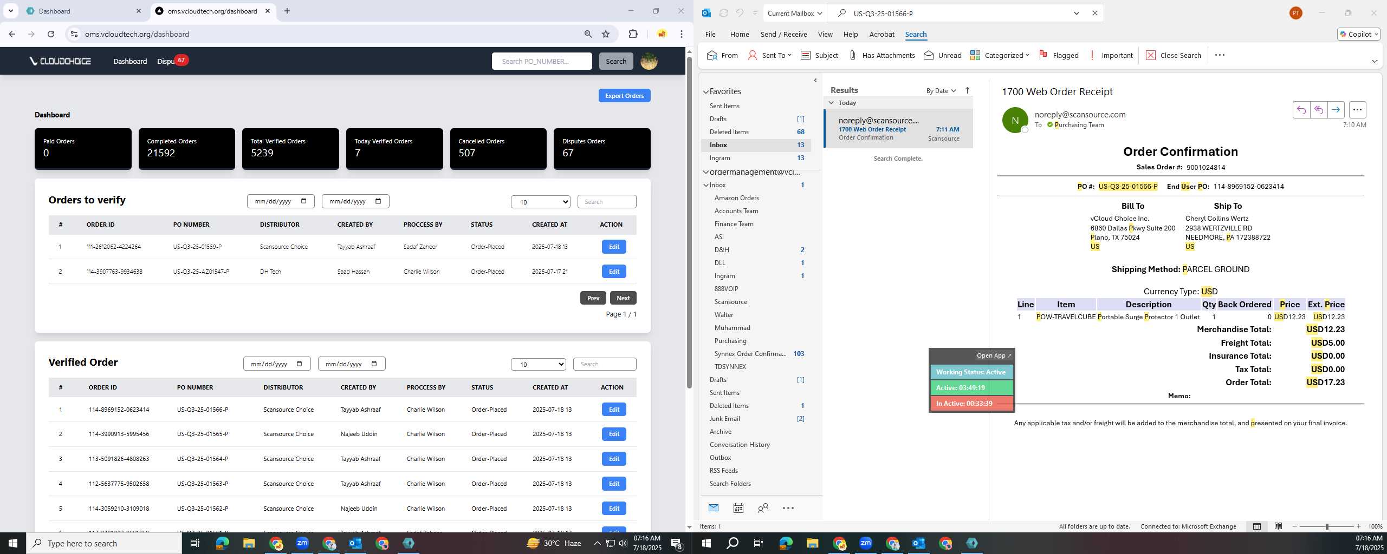Edit verified order US-Q3-25-01566-P
Image resolution: width=1387 pixels, height=554 pixels.
click(614, 410)
